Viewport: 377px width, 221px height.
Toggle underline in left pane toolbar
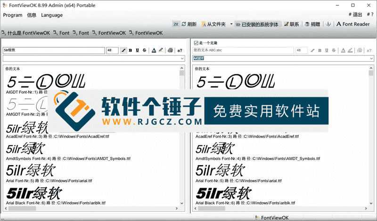click(x=137, y=50)
